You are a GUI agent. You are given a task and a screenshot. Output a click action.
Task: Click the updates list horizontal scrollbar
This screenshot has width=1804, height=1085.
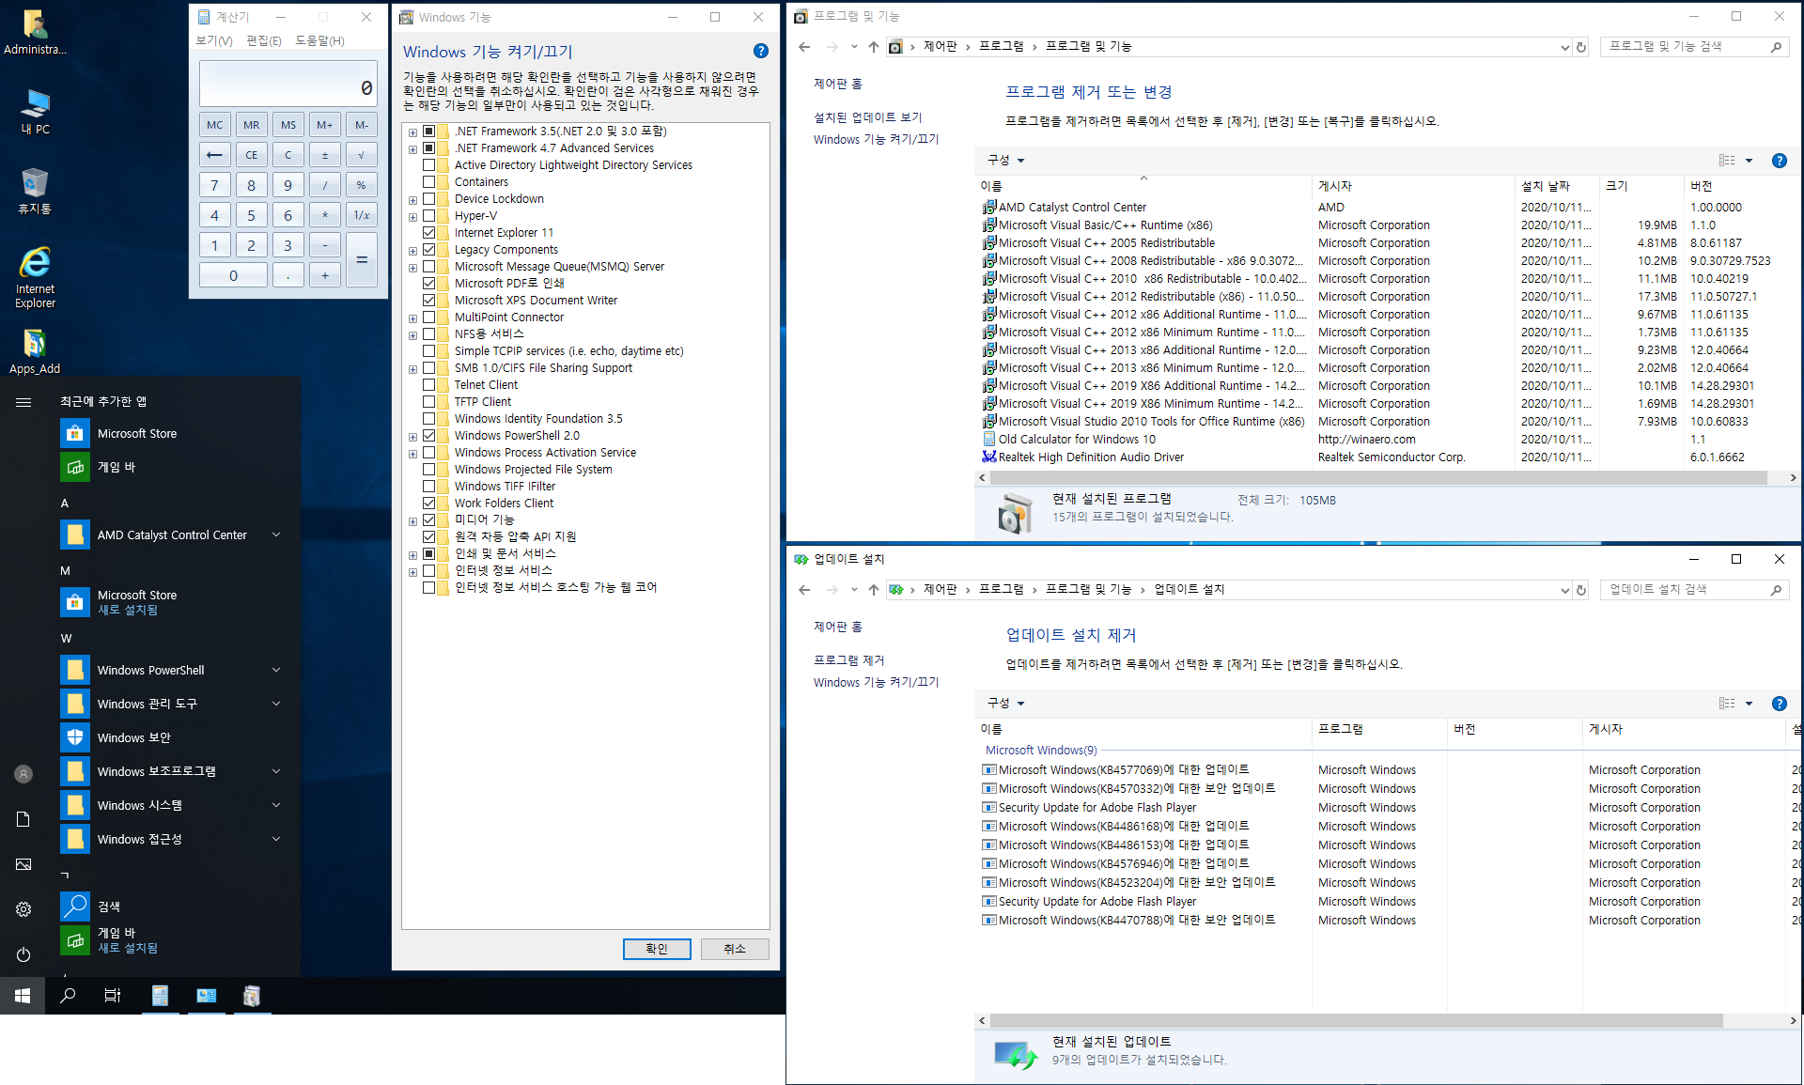click(1355, 1020)
